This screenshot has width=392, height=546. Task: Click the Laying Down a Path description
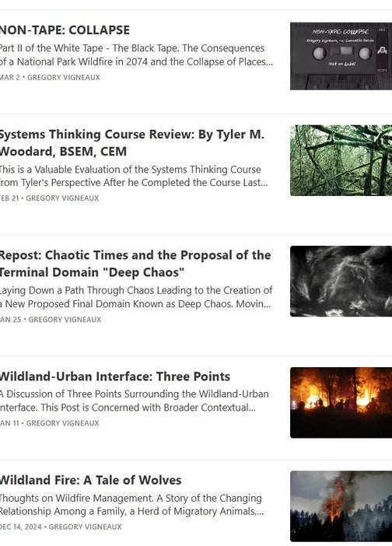pos(136,297)
